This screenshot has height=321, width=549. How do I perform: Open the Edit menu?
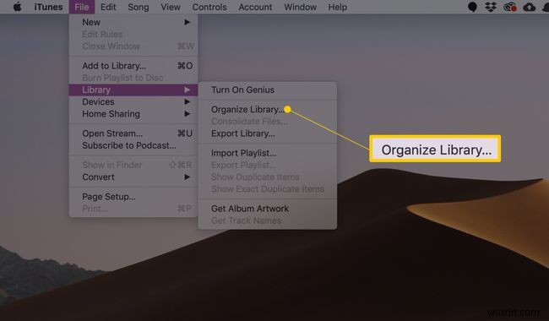[108, 7]
